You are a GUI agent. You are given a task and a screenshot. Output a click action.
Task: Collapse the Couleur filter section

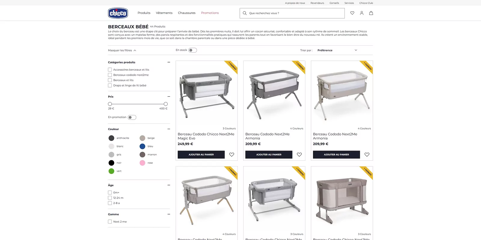tap(169, 129)
